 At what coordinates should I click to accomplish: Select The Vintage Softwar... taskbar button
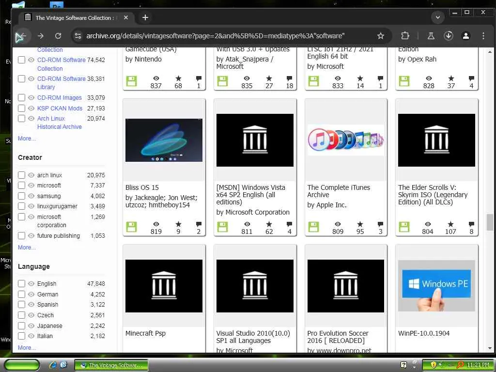click(x=111, y=365)
